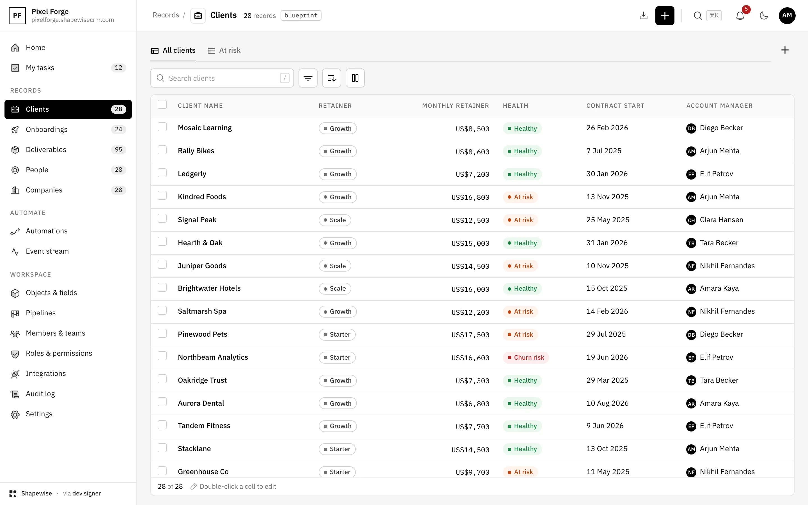The width and height of the screenshot is (808, 505).
Task: Select the Northbeam Analytics row checkbox
Action: pos(162,356)
